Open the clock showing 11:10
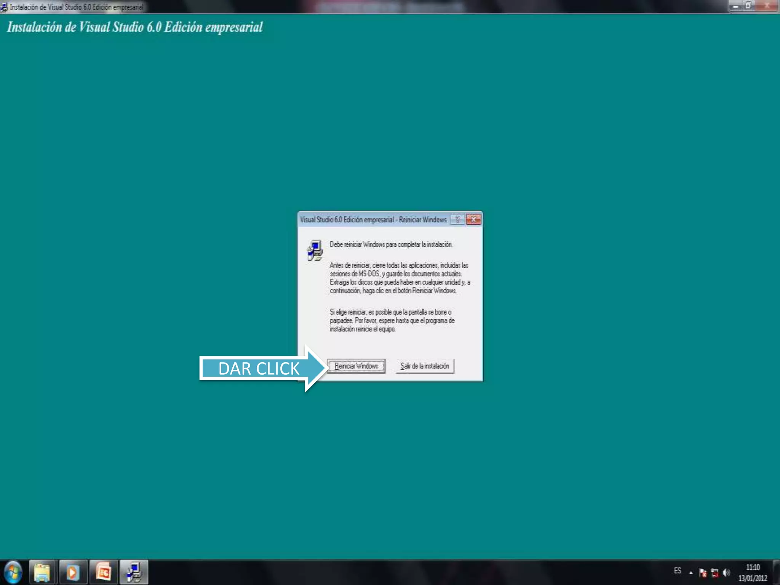The height and width of the screenshot is (585, 780). [x=753, y=572]
